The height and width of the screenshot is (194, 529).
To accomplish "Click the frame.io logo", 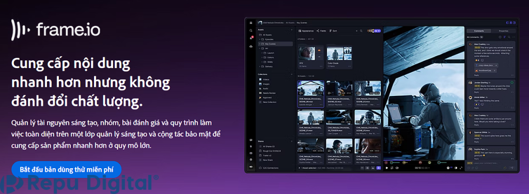I will 56,30.
